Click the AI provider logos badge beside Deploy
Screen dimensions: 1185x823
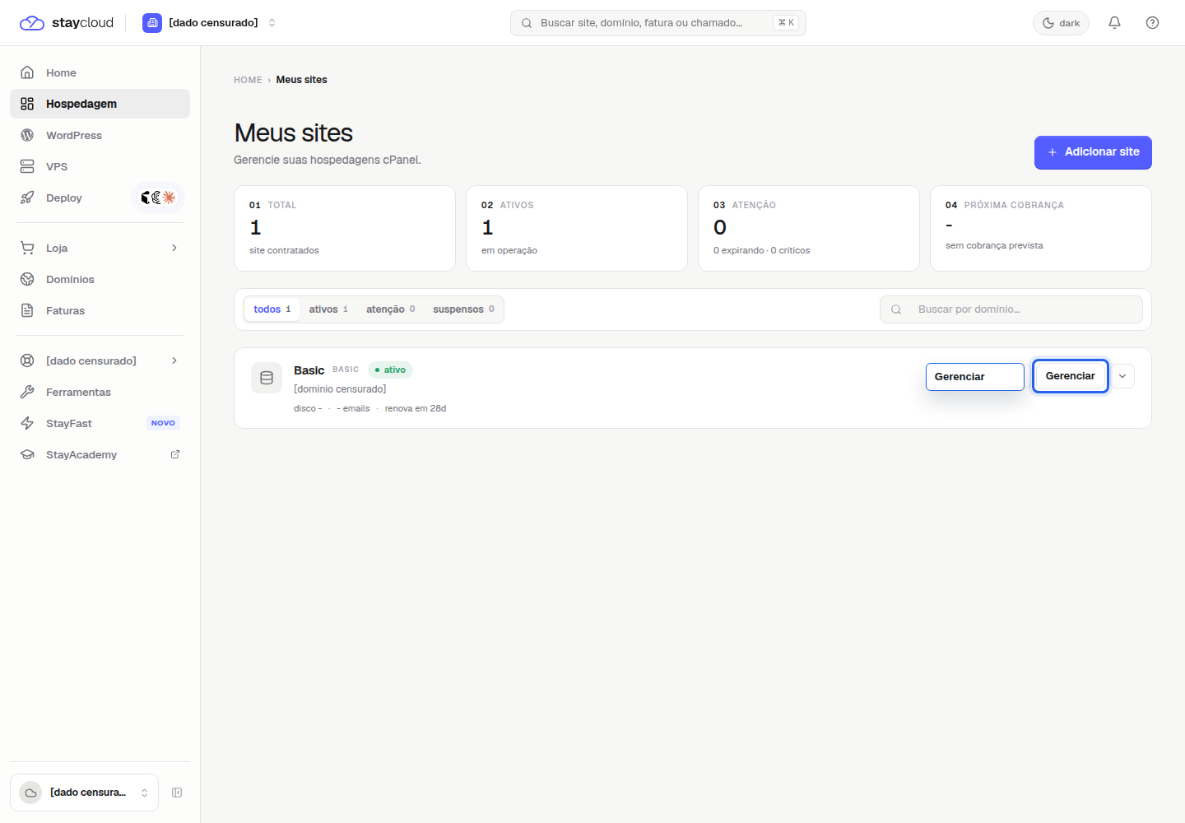(x=158, y=198)
